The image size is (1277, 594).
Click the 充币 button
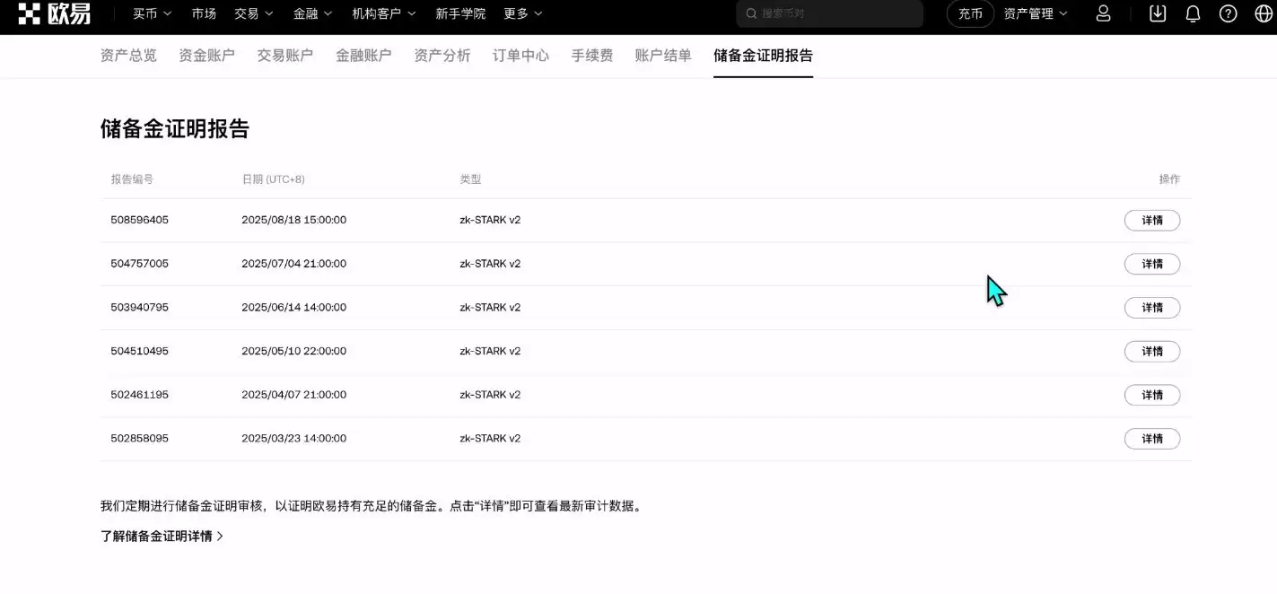pos(969,13)
